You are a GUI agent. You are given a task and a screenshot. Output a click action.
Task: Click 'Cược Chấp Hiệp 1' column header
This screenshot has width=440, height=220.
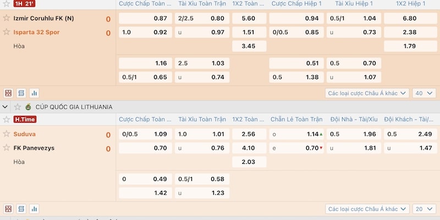coord(297,4)
